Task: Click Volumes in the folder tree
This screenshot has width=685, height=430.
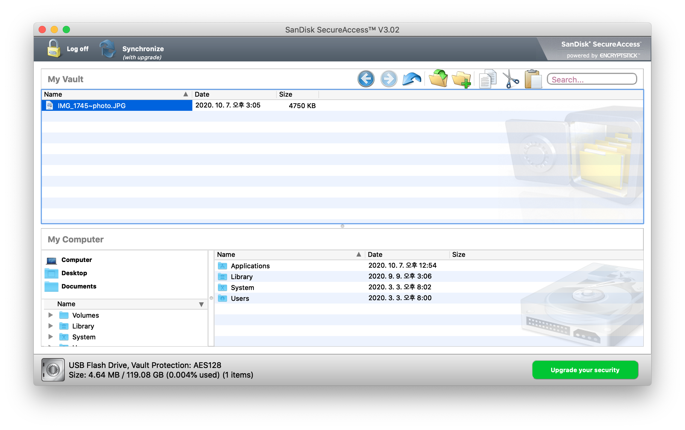Action: (x=86, y=315)
